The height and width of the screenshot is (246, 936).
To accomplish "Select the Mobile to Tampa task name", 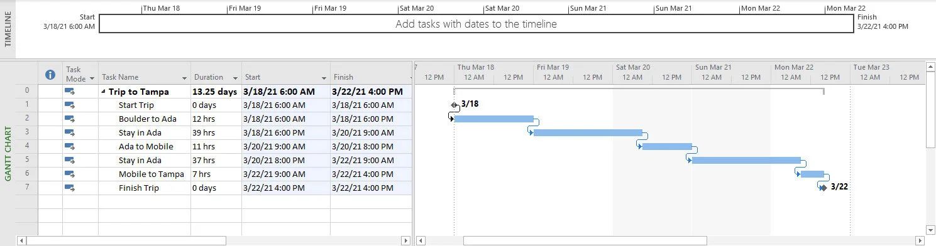I will point(151,174).
